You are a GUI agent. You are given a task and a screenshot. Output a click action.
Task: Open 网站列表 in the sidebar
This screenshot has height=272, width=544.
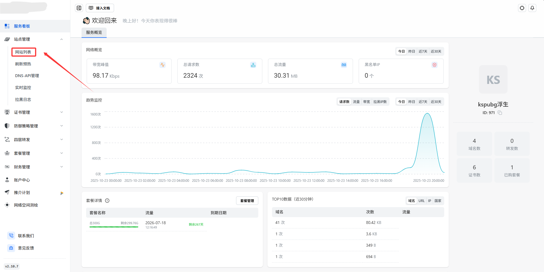point(23,52)
